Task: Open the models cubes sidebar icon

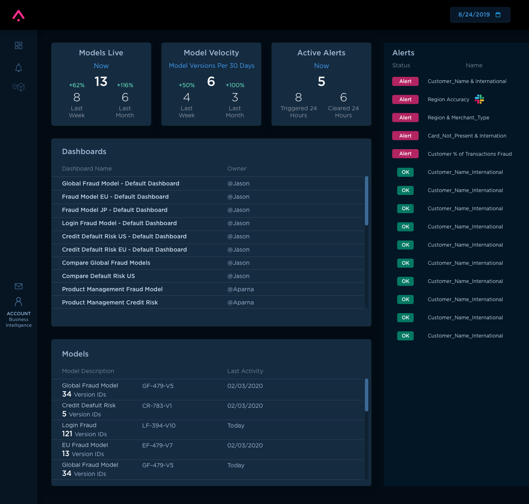Action: click(19, 87)
